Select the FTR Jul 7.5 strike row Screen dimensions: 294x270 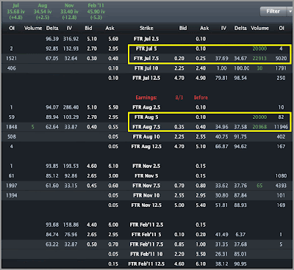147,59
